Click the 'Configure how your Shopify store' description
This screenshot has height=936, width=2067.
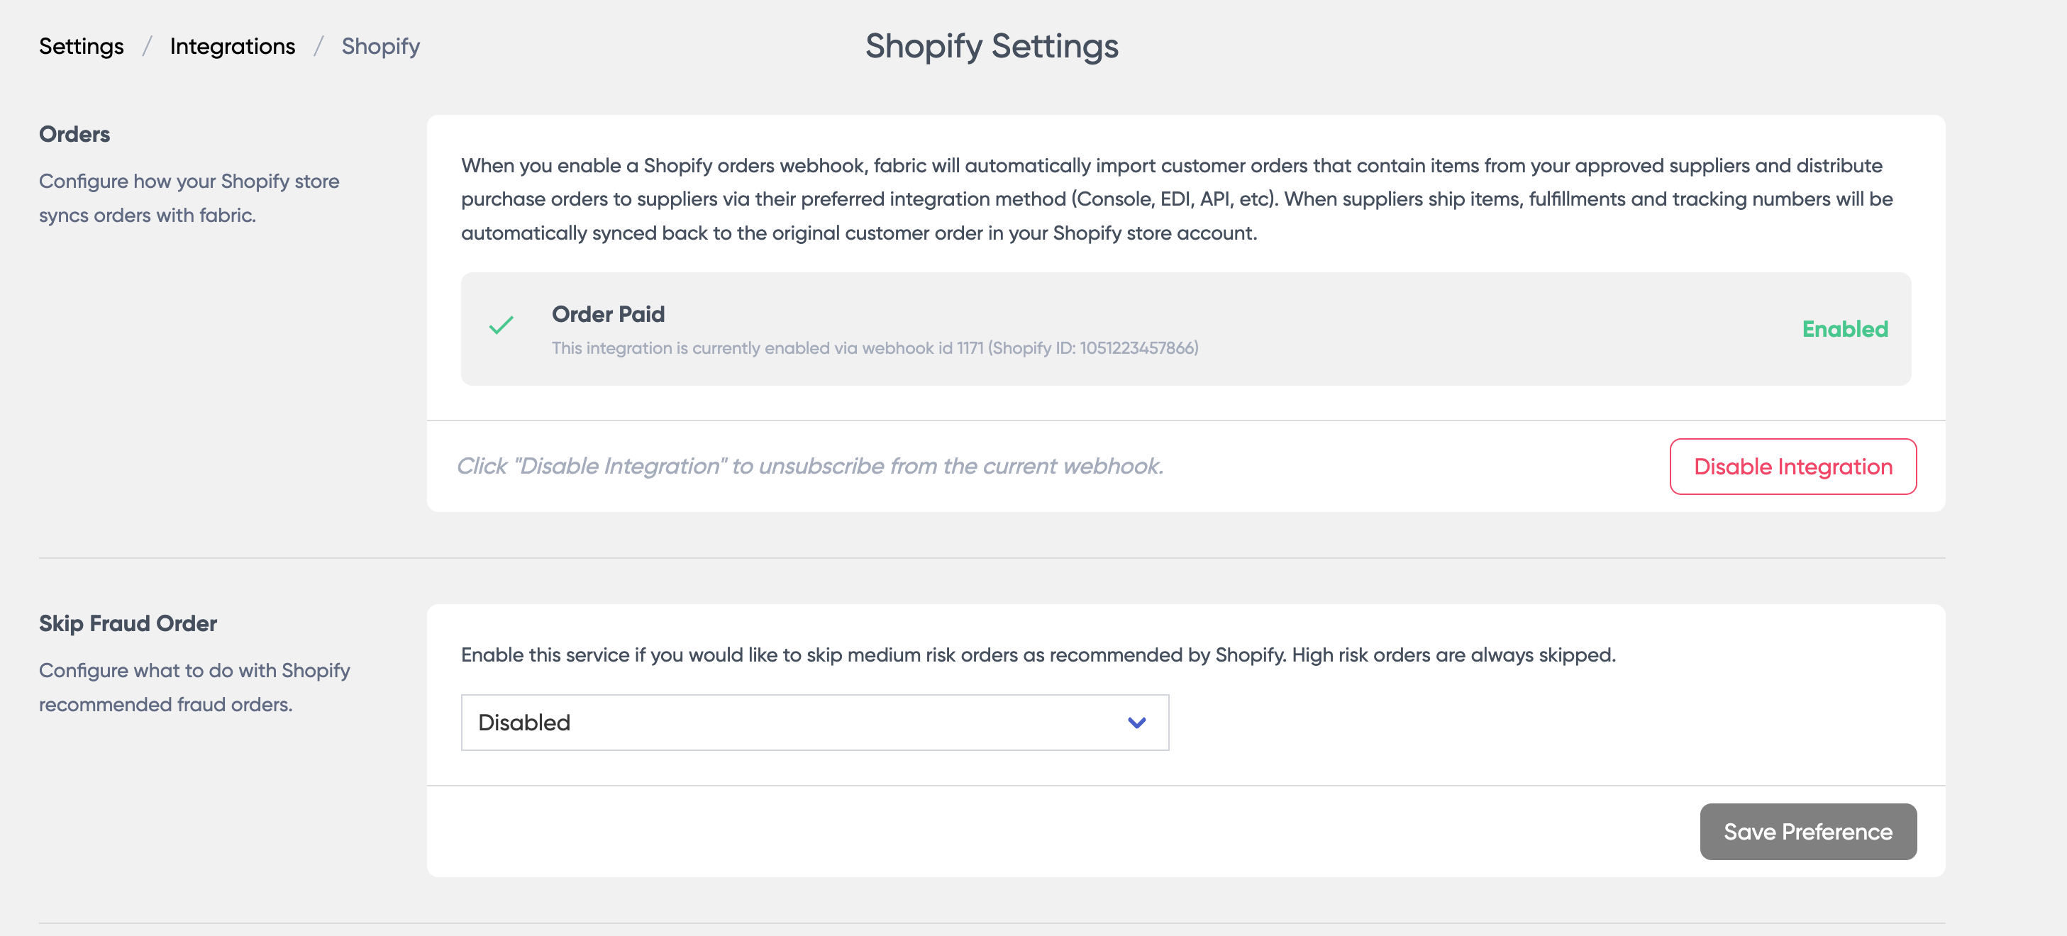(x=189, y=182)
